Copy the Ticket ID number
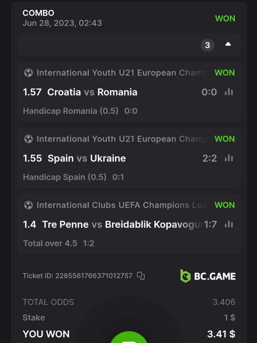The image size is (257, 343). (x=141, y=276)
